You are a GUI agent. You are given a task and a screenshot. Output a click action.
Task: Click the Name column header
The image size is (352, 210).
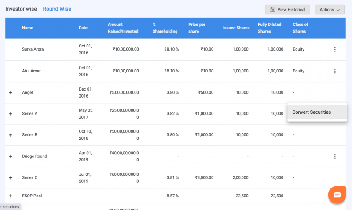28,28
